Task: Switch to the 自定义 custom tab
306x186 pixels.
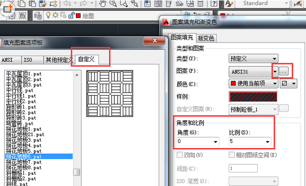Action: point(86,59)
